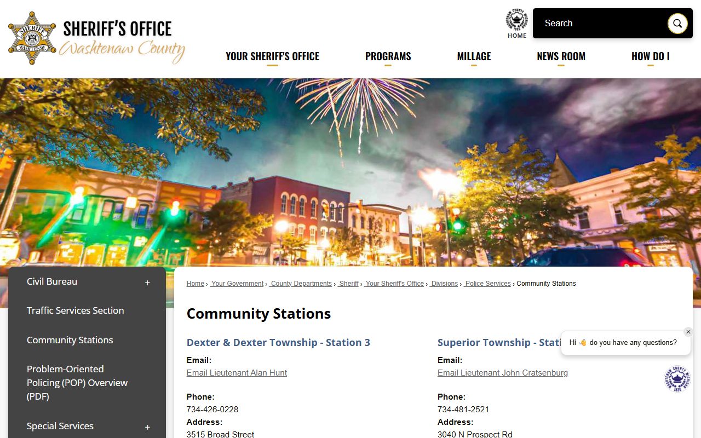Open the HOW DO I menu
The width and height of the screenshot is (701, 438).
(x=650, y=56)
